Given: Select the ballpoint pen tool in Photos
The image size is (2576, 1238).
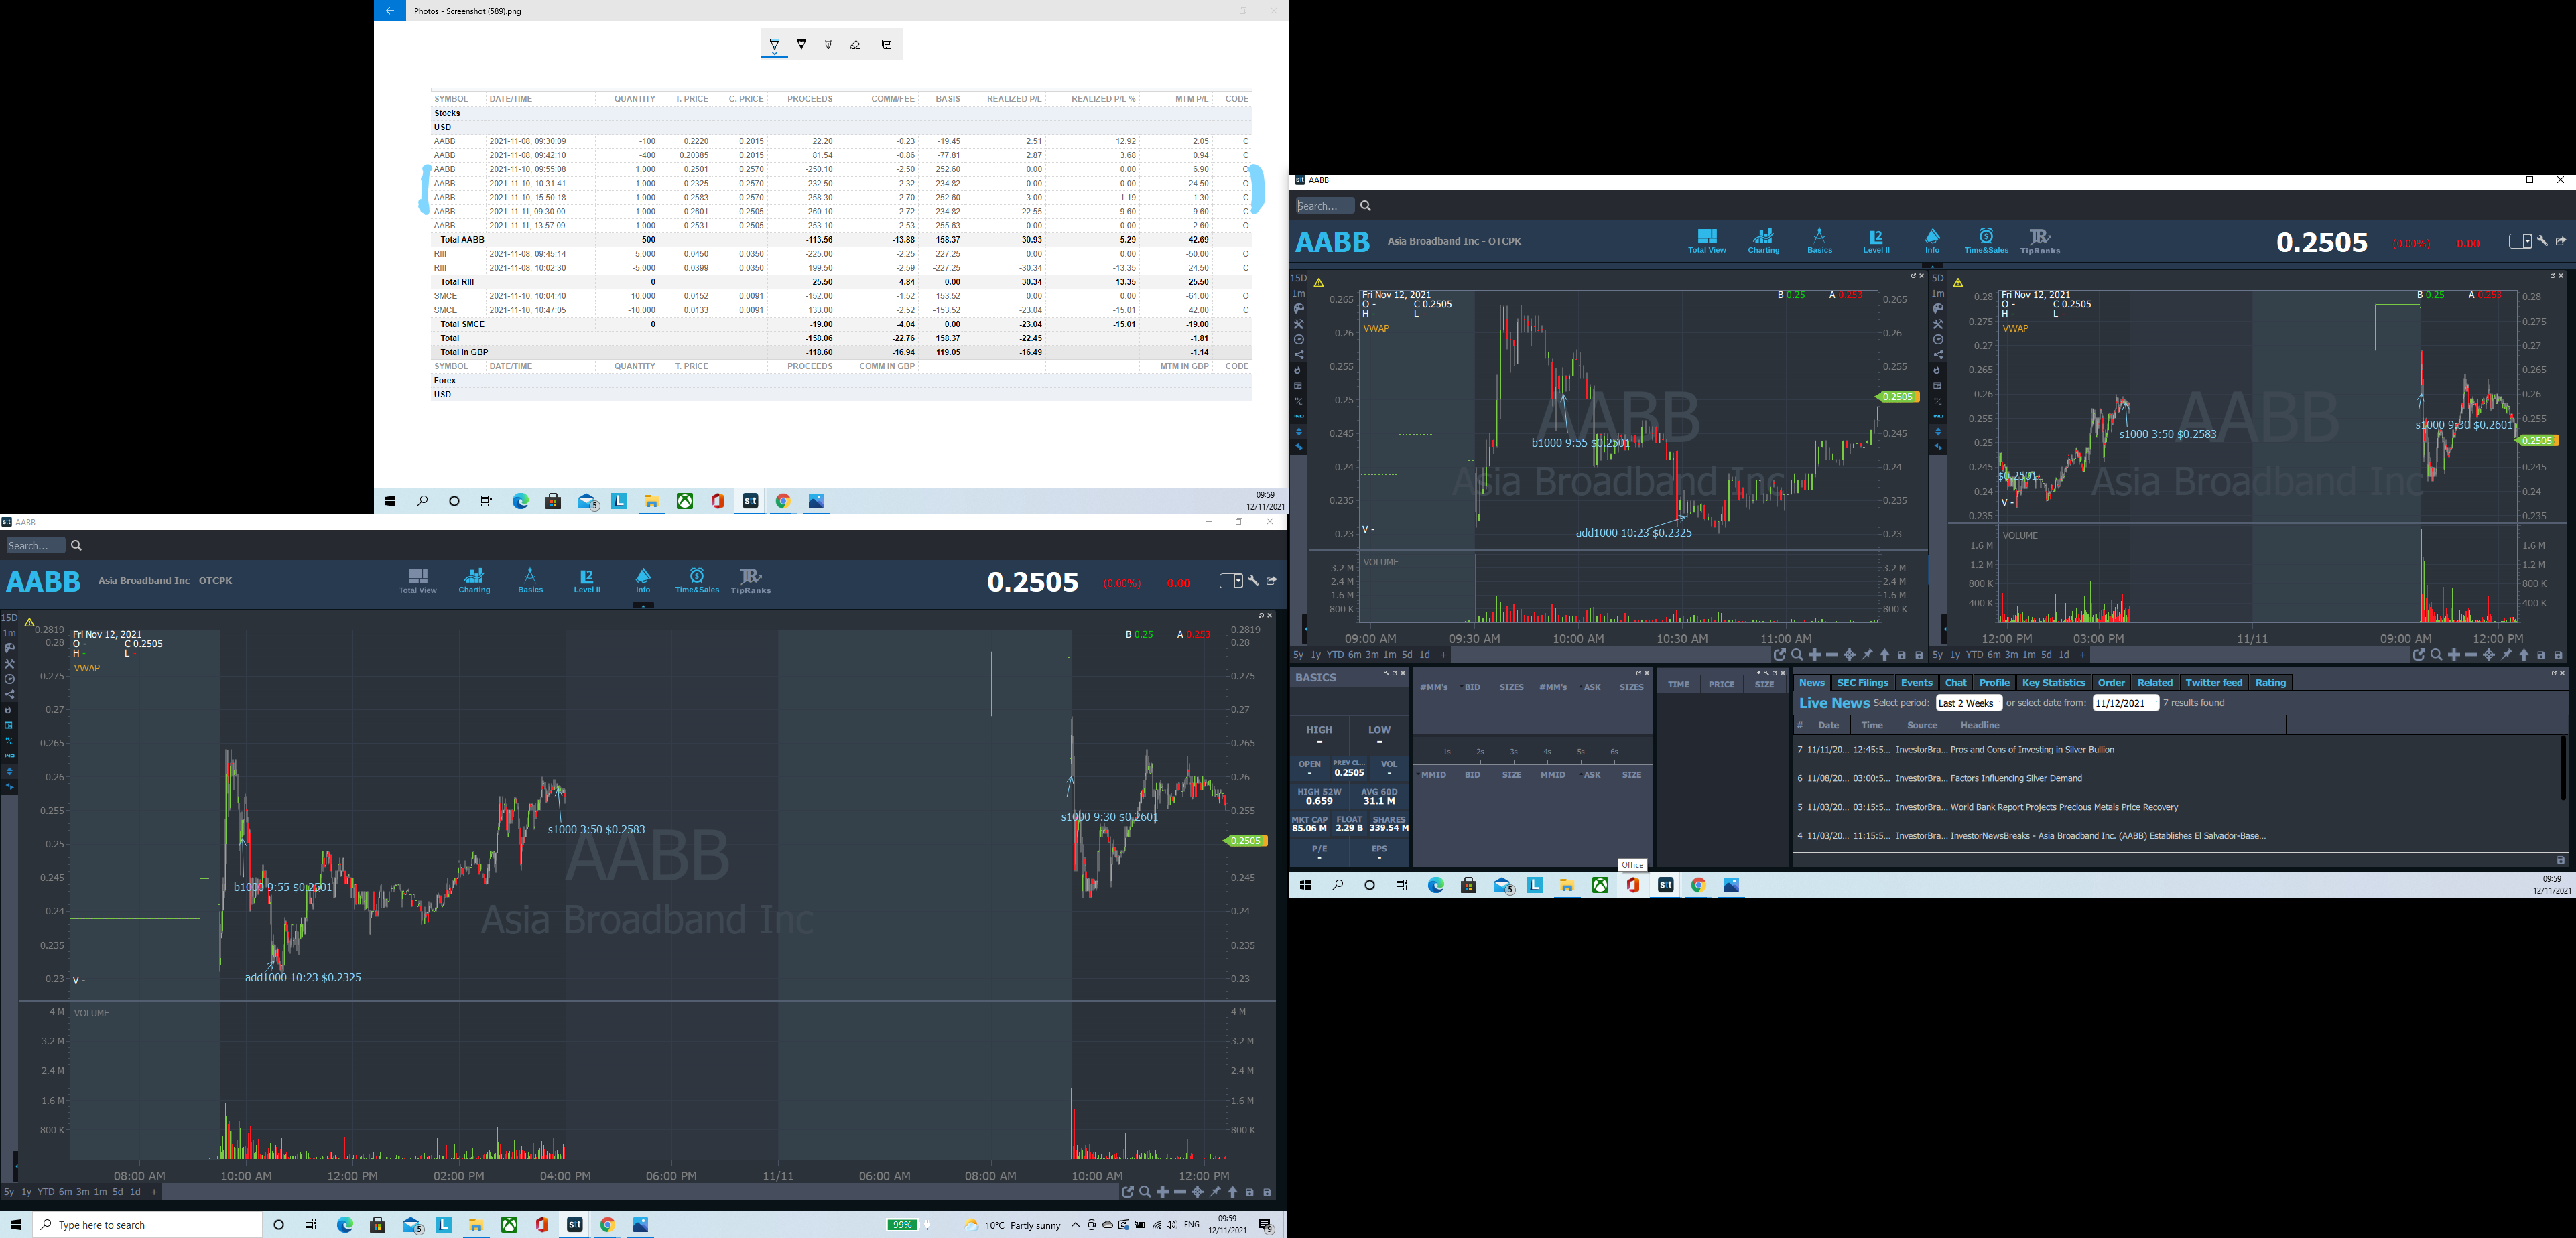Looking at the screenshot, I should click(775, 45).
